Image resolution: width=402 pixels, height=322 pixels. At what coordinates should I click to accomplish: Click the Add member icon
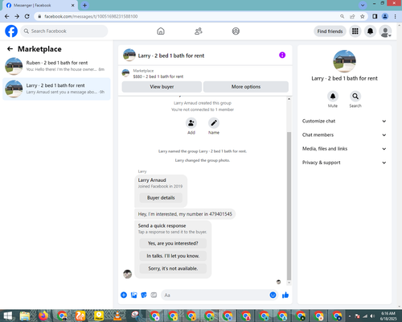click(x=191, y=123)
